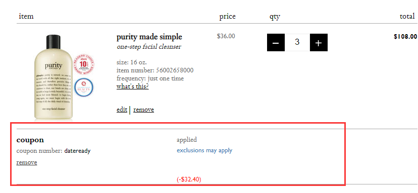Open the 'what's this?' frequency link
Screen dimensions: 418x193
tap(132, 86)
